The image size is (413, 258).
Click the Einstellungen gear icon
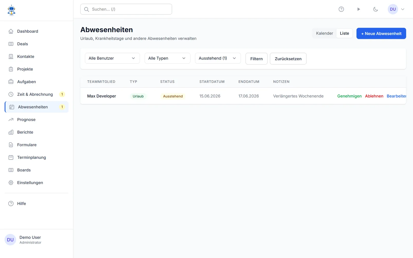point(11,183)
